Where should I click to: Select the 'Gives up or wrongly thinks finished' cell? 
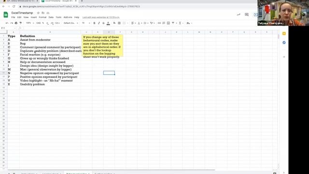(x=50, y=58)
